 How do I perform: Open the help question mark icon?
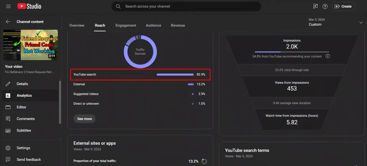pos(325,6)
